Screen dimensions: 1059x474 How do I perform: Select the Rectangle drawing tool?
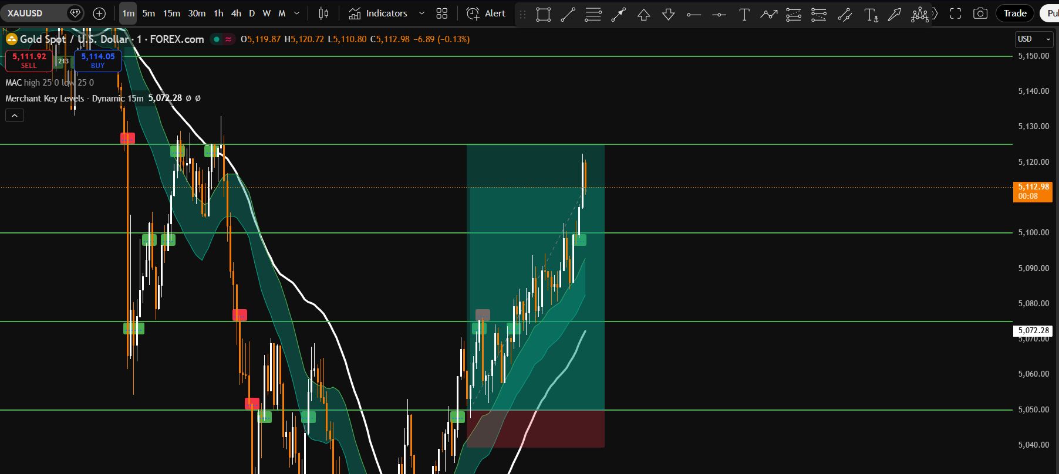pyautogui.click(x=543, y=14)
